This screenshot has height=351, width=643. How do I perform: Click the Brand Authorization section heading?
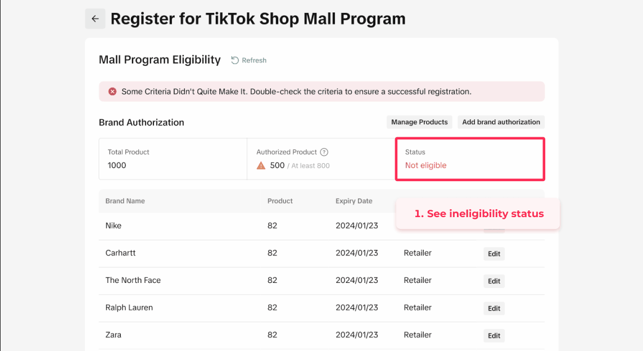(x=141, y=122)
